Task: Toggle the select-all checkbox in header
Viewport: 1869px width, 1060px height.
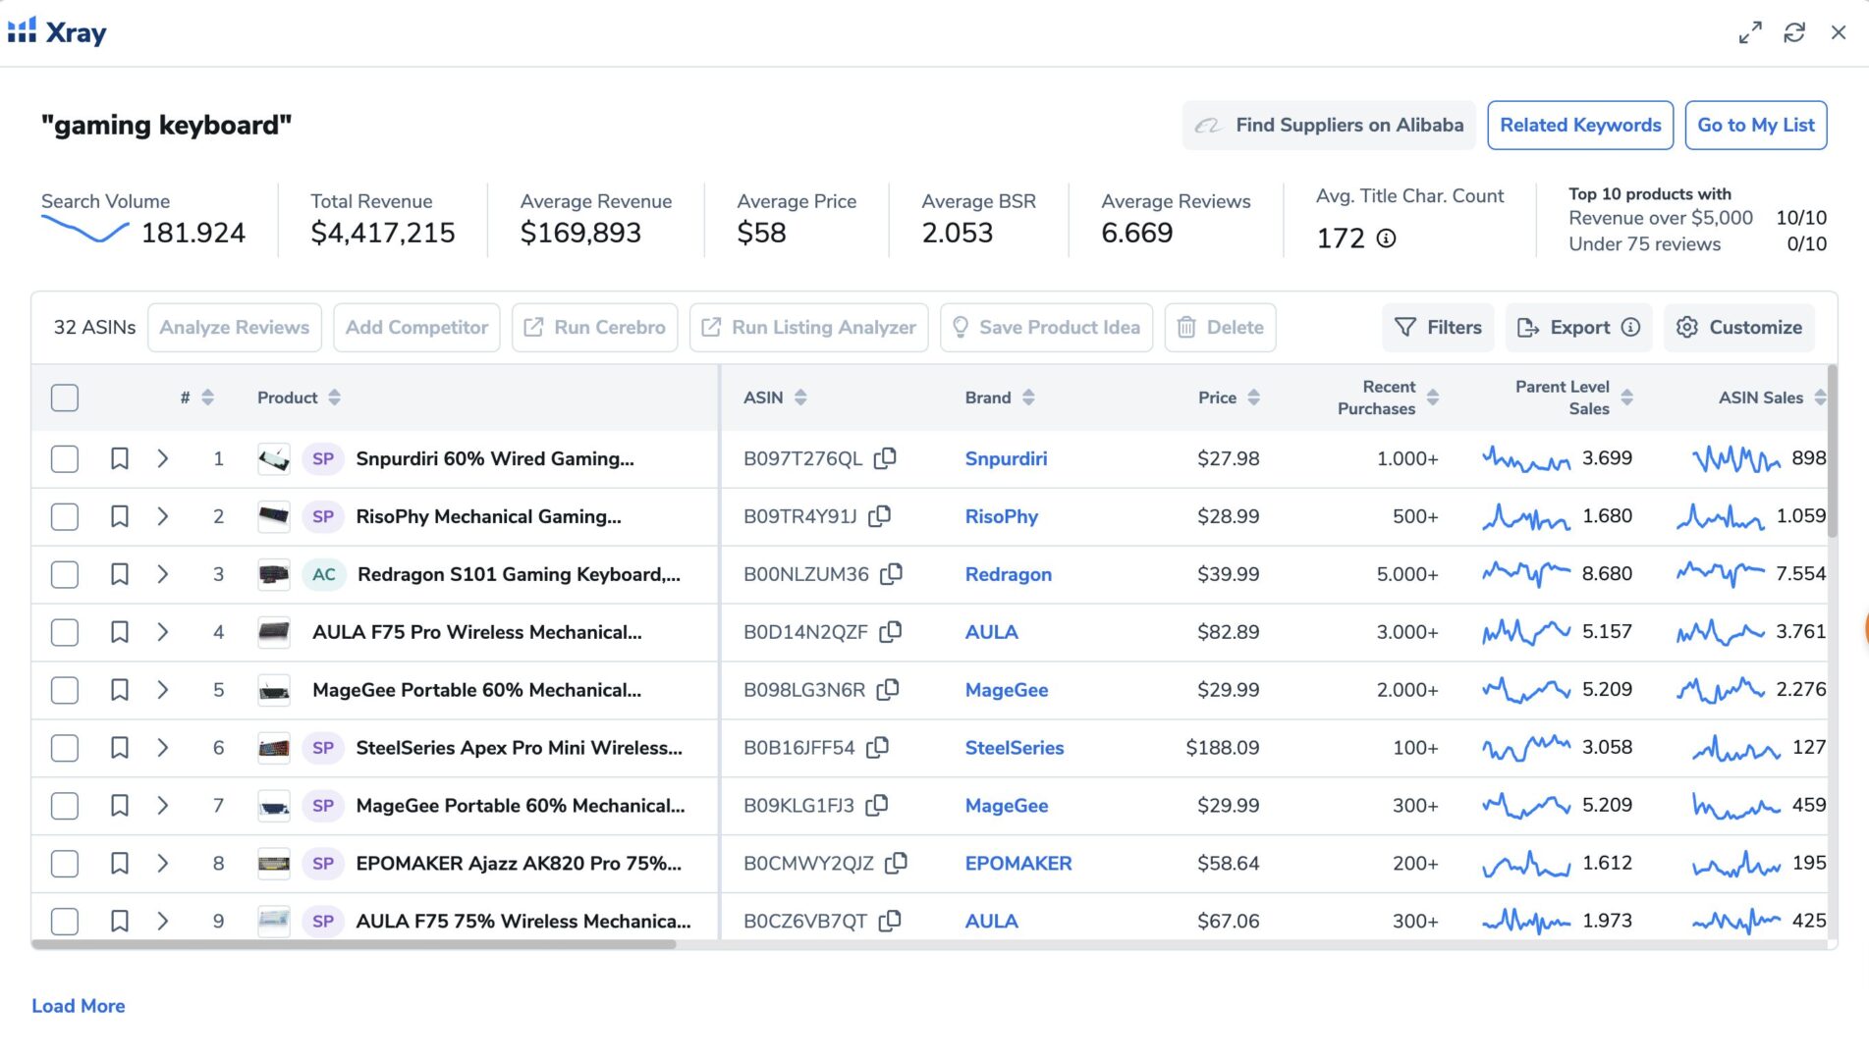Action: [x=65, y=397]
